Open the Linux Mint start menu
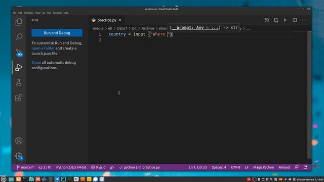Viewport: 324px width, 182px height. (x=4, y=179)
